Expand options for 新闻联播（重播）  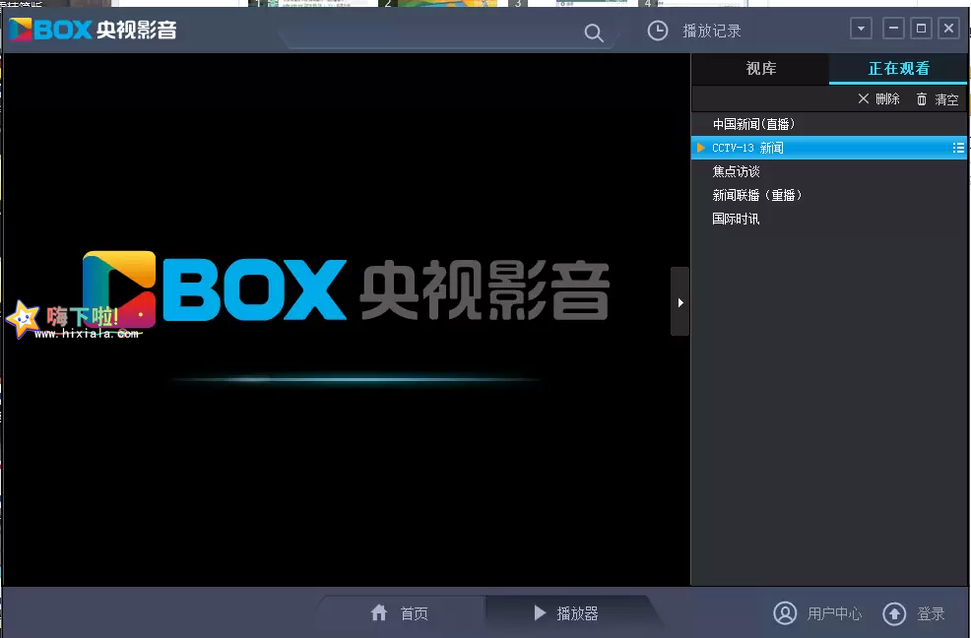[758, 194]
